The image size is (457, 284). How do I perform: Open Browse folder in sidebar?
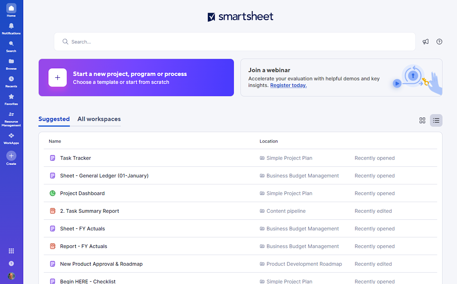[11, 64]
